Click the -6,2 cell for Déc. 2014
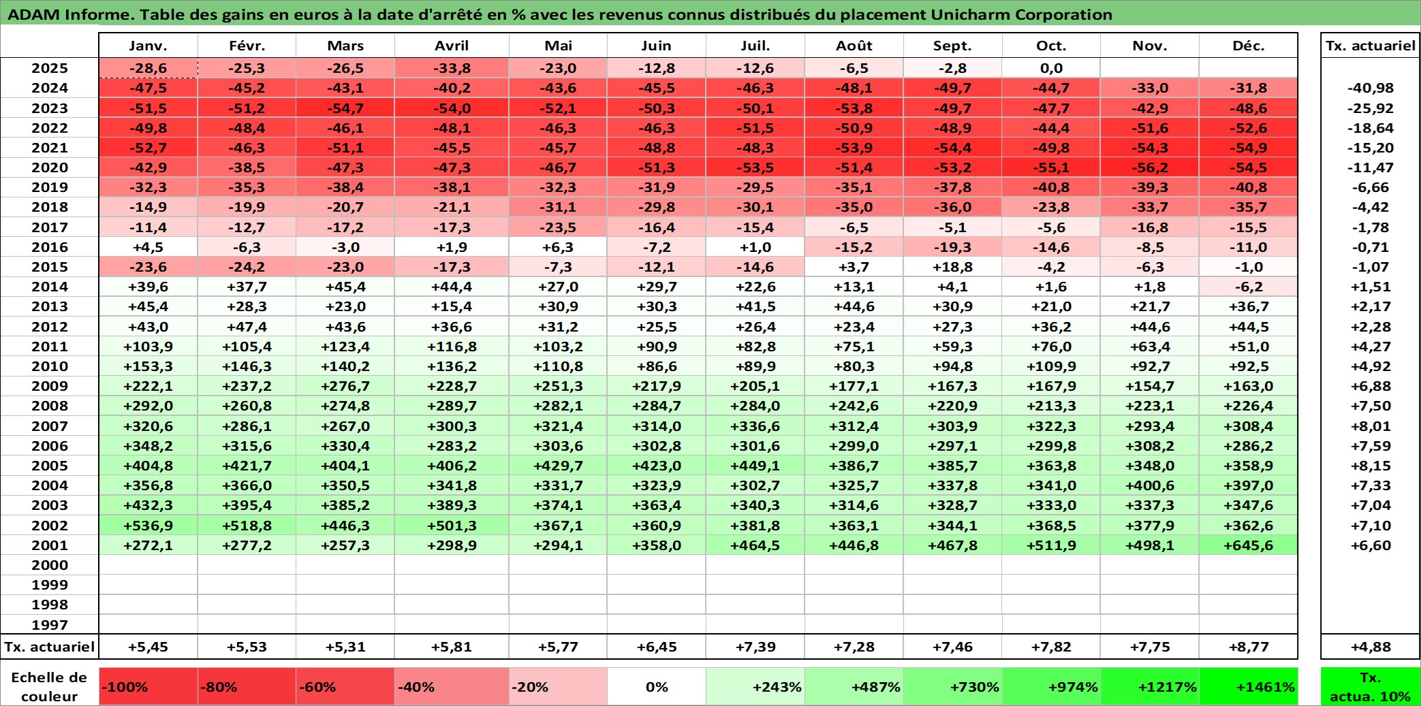 (x=1249, y=287)
